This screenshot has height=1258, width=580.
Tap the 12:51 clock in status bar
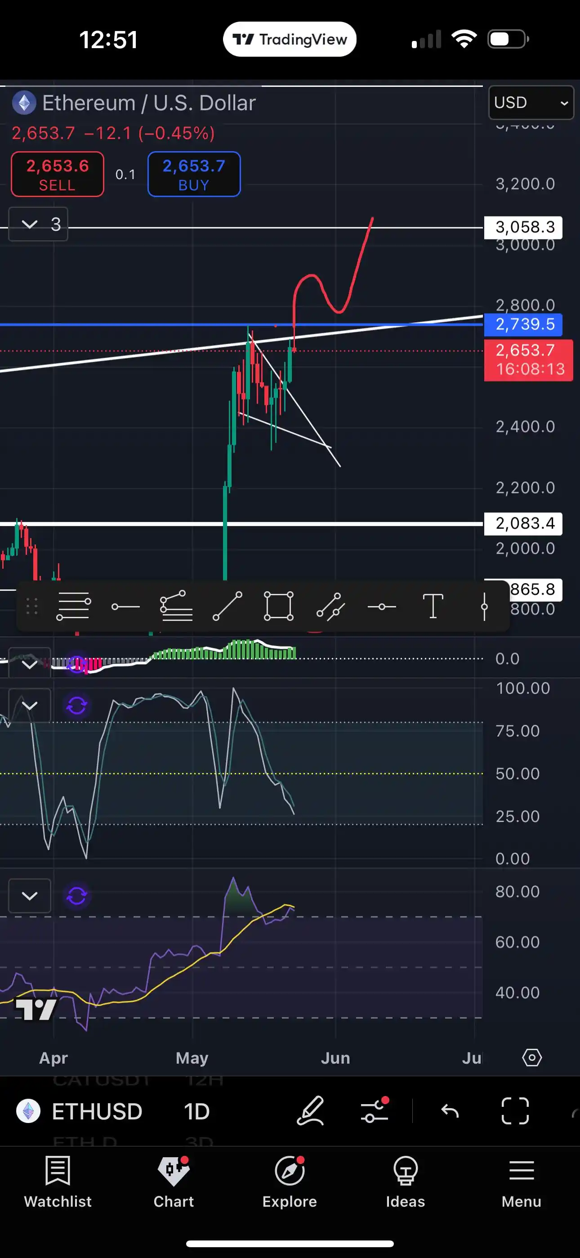click(x=108, y=40)
